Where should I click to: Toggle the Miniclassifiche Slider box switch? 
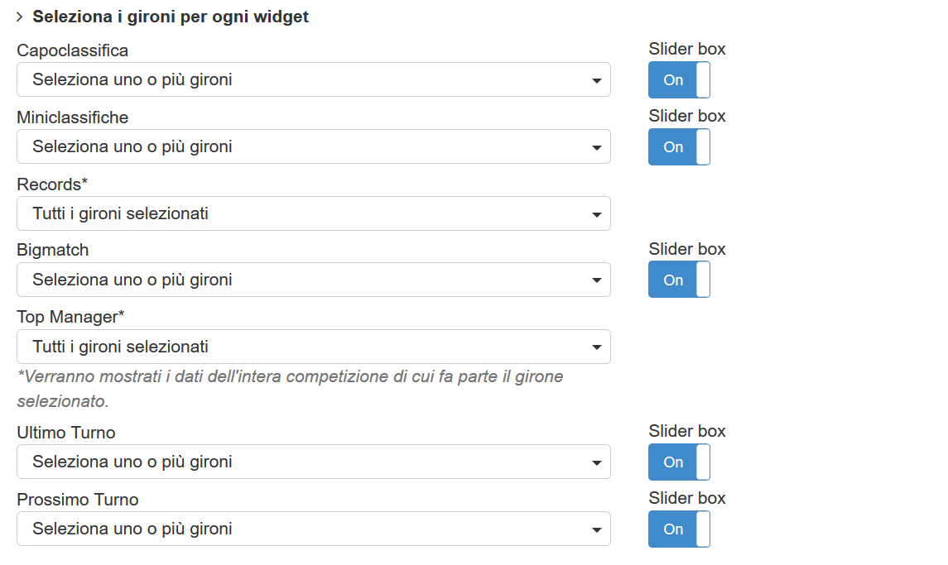[x=679, y=147]
